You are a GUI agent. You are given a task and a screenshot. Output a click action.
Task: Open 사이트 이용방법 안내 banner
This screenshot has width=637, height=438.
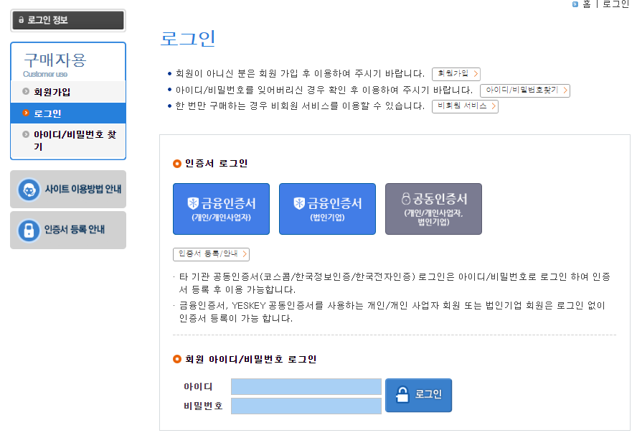pyautogui.click(x=68, y=189)
